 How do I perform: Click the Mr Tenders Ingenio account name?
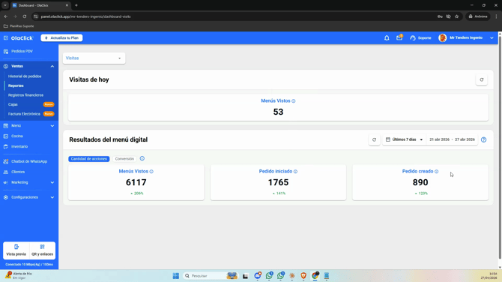click(x=466, y=37)
